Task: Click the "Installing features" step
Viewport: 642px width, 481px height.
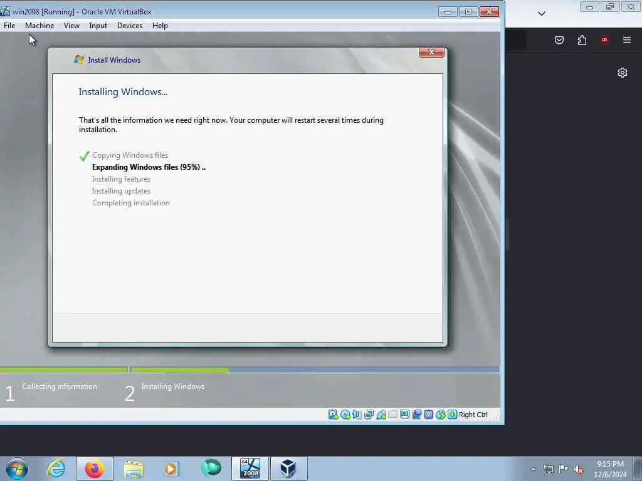Action: (121, 179)
